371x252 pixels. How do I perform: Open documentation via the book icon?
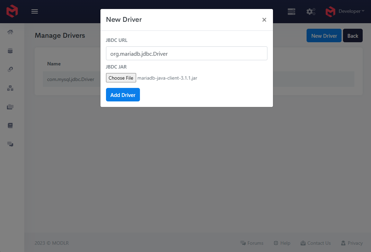10,125
